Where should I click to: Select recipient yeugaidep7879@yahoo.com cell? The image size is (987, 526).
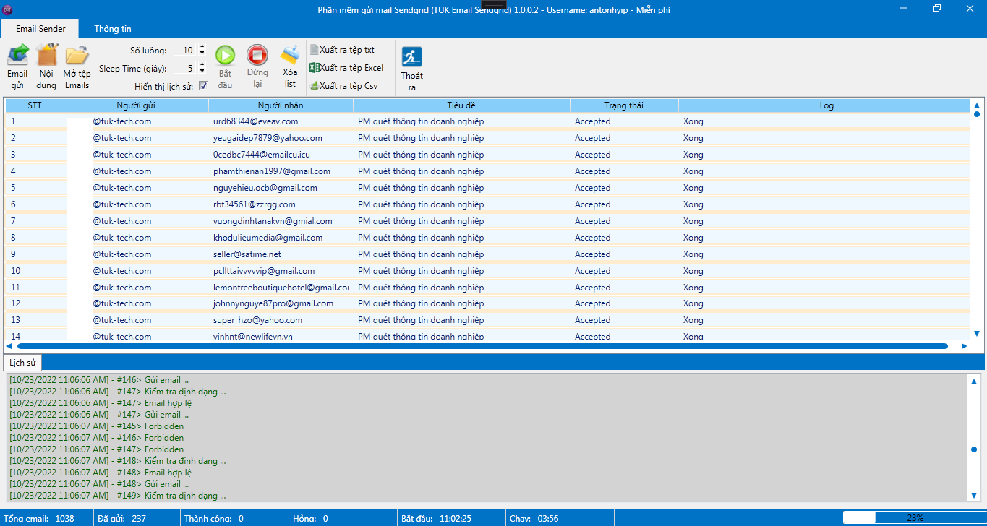pyautogui.click(x=281, y=138)
